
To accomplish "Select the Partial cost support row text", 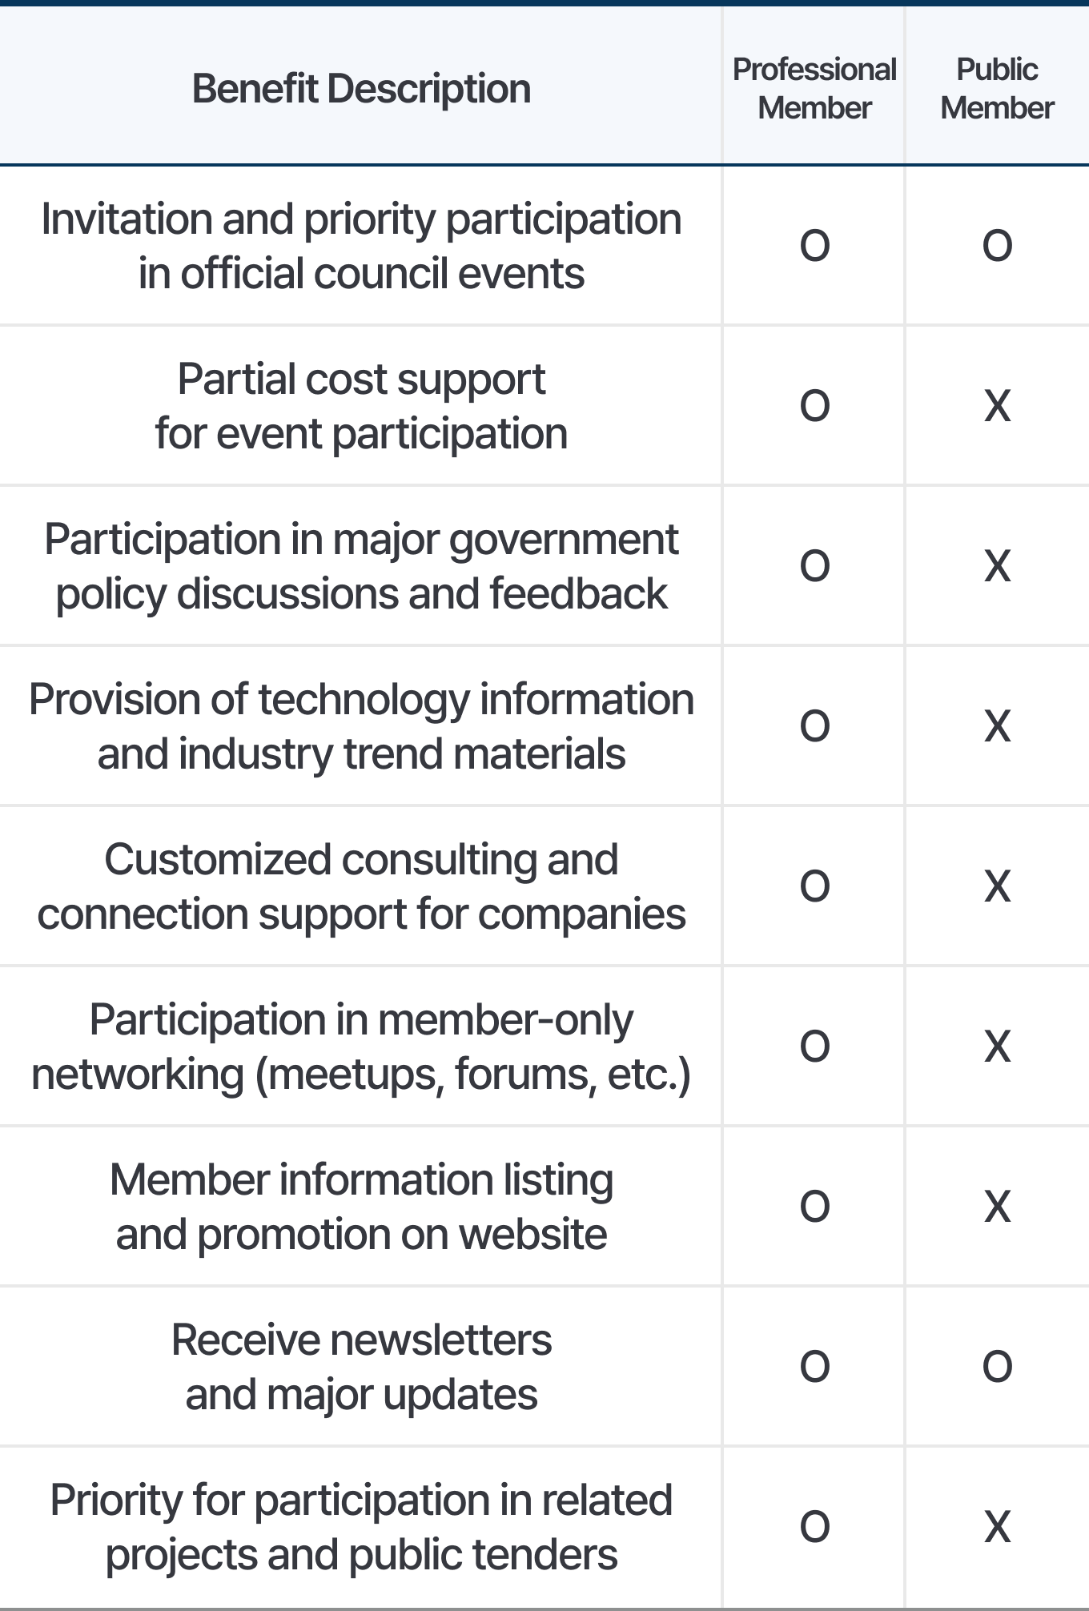I will [361, 406].
